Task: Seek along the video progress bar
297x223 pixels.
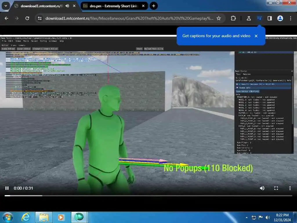Action: [148, 195]
